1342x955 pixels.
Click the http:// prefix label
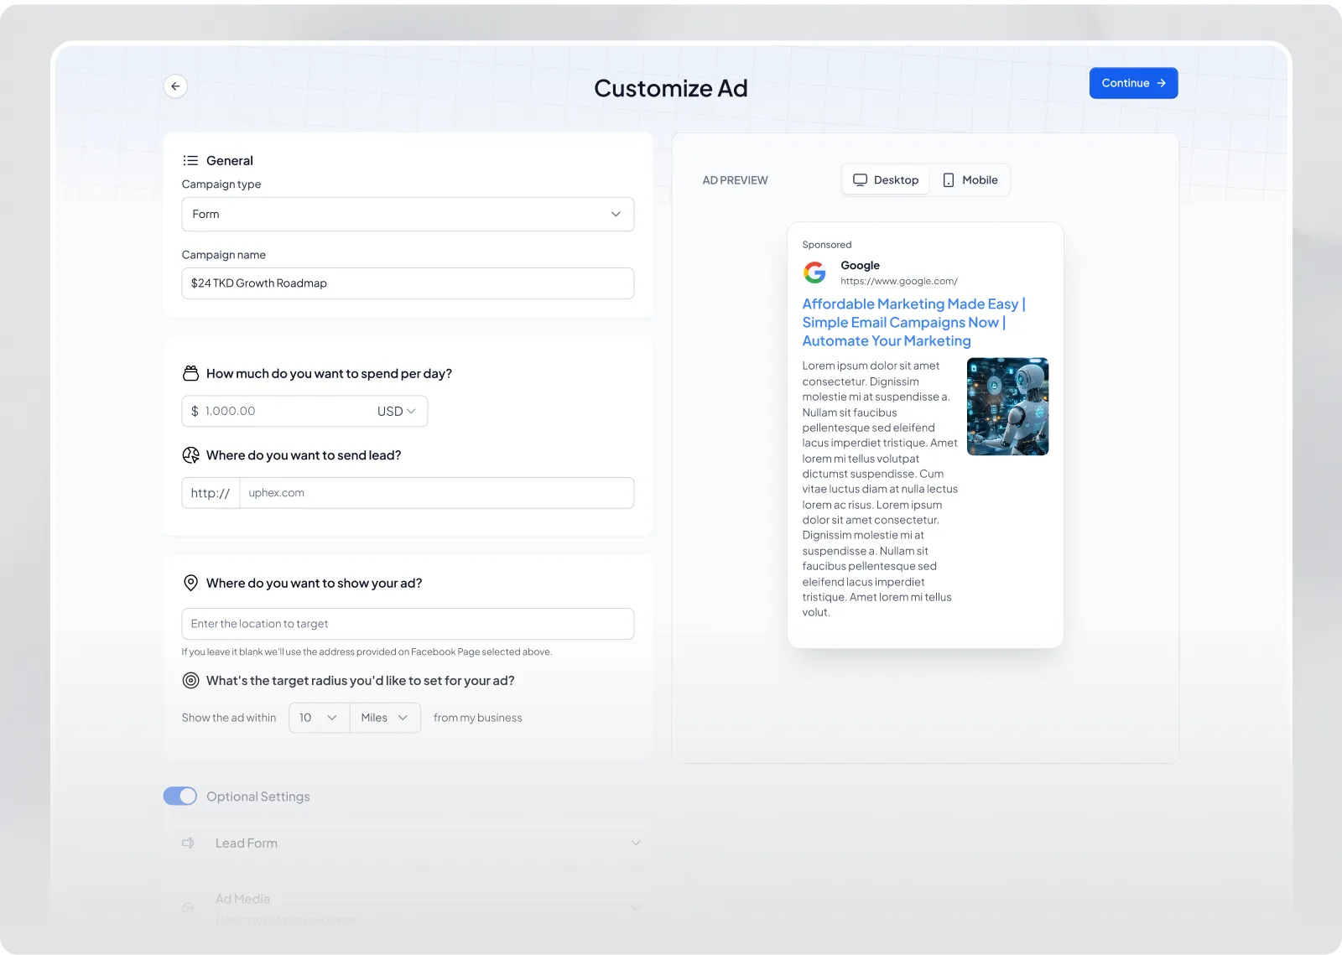pyautogui.click(x=211, y=493)
